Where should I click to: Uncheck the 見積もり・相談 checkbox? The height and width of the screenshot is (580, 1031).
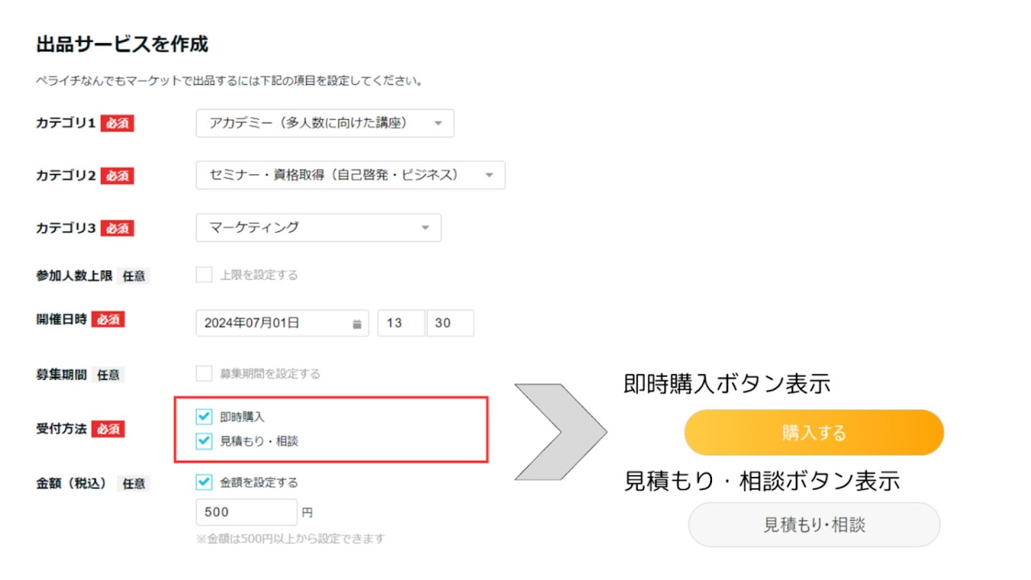204,441
